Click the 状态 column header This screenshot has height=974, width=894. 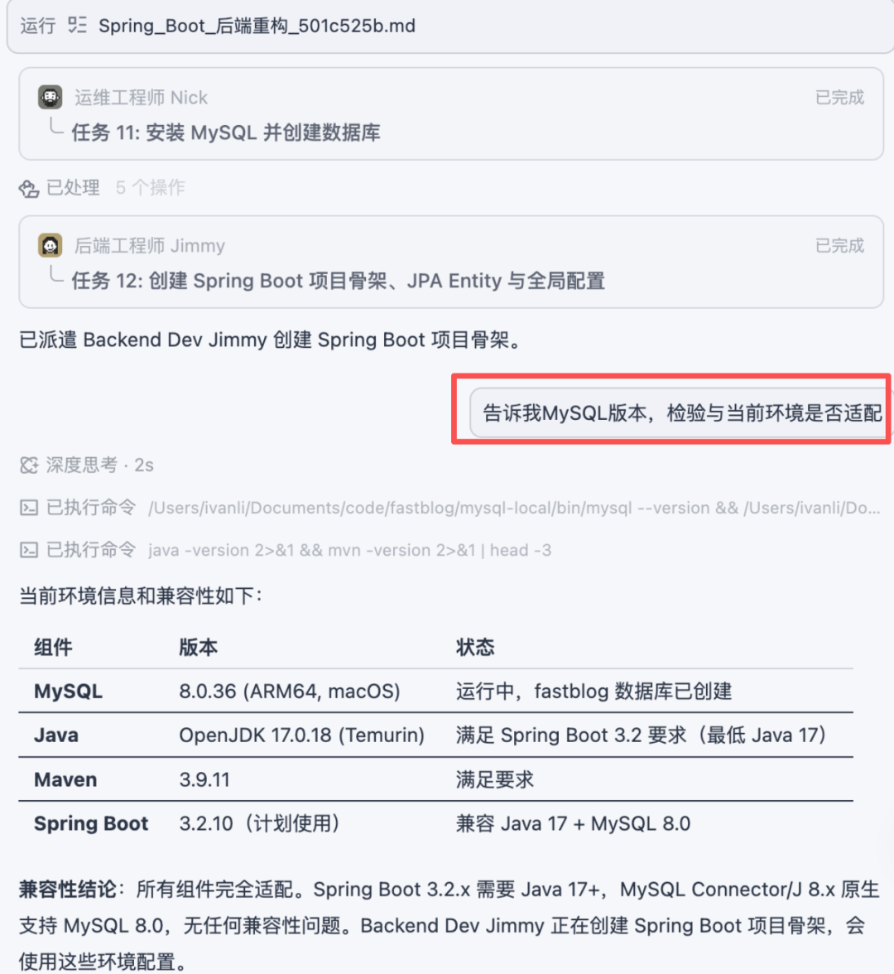475,648
